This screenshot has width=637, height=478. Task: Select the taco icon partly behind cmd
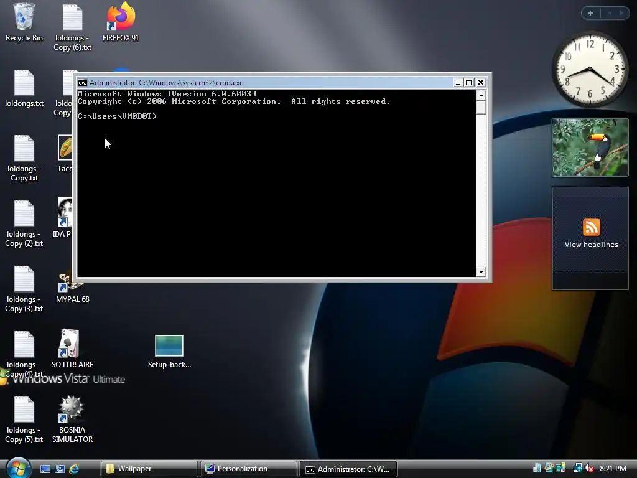tap(65, 148)
